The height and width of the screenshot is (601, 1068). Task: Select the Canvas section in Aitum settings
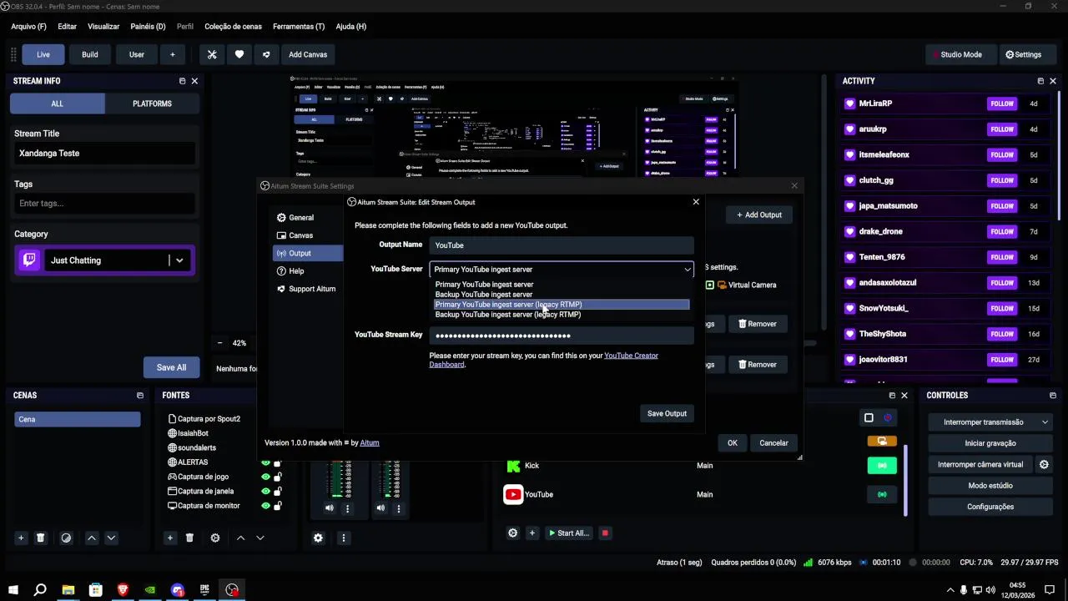click(x=307, y=235)
